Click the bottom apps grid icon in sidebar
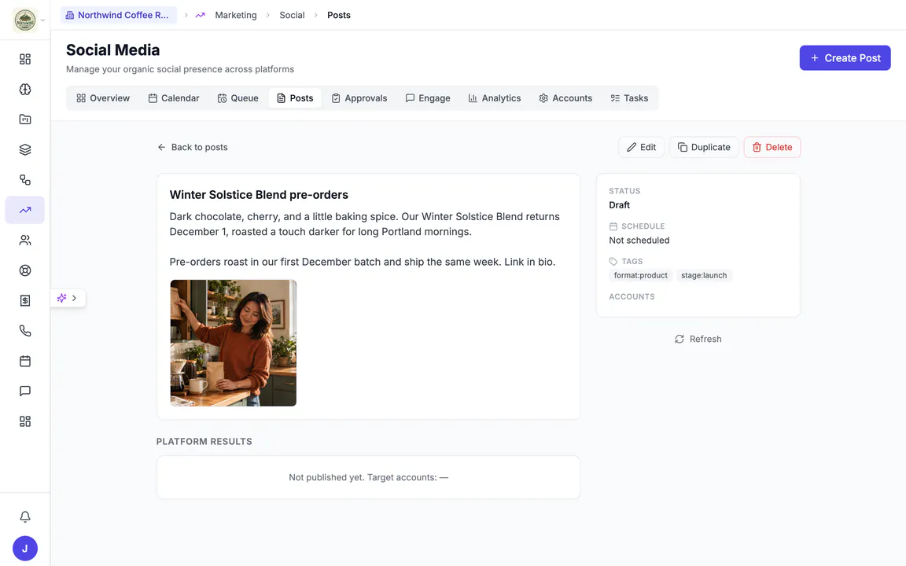 25,421
